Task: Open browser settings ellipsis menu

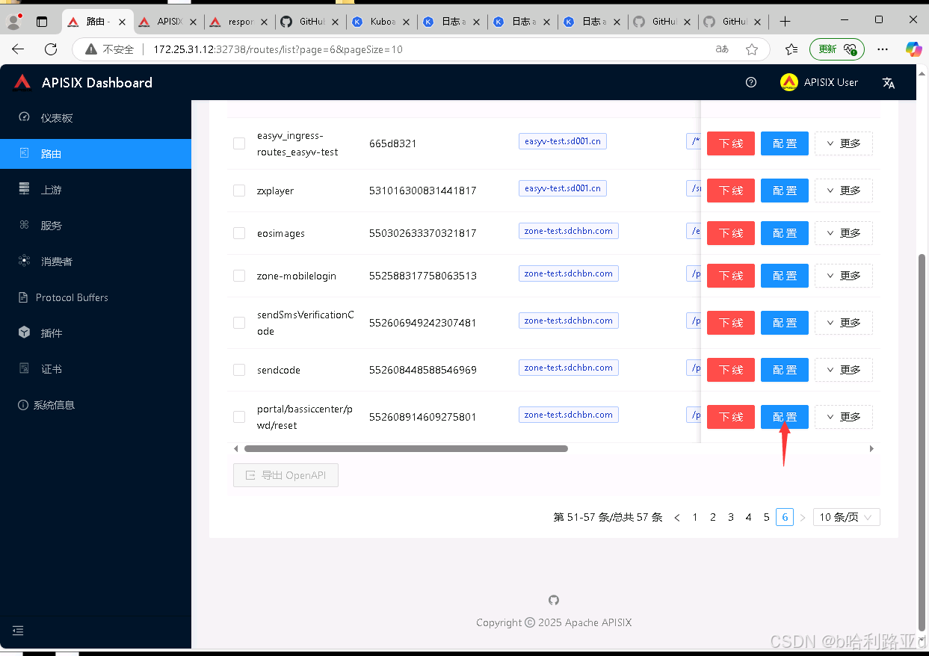Action: click(883, 49)
